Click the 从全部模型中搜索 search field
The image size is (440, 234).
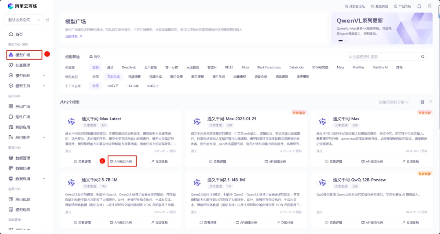[x=387, y=57]
